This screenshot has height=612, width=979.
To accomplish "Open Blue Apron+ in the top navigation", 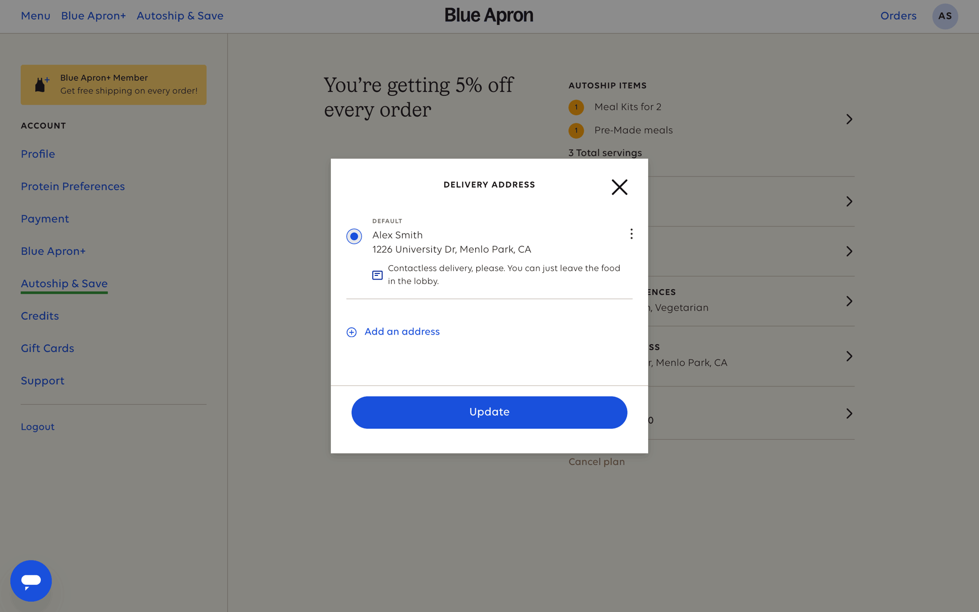I will 93,16.
